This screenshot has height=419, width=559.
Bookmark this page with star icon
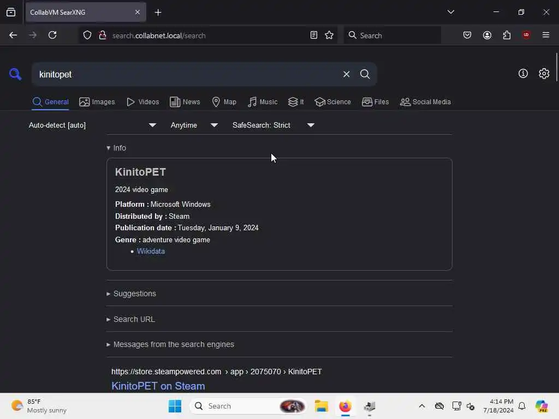[x=329, y=35]
